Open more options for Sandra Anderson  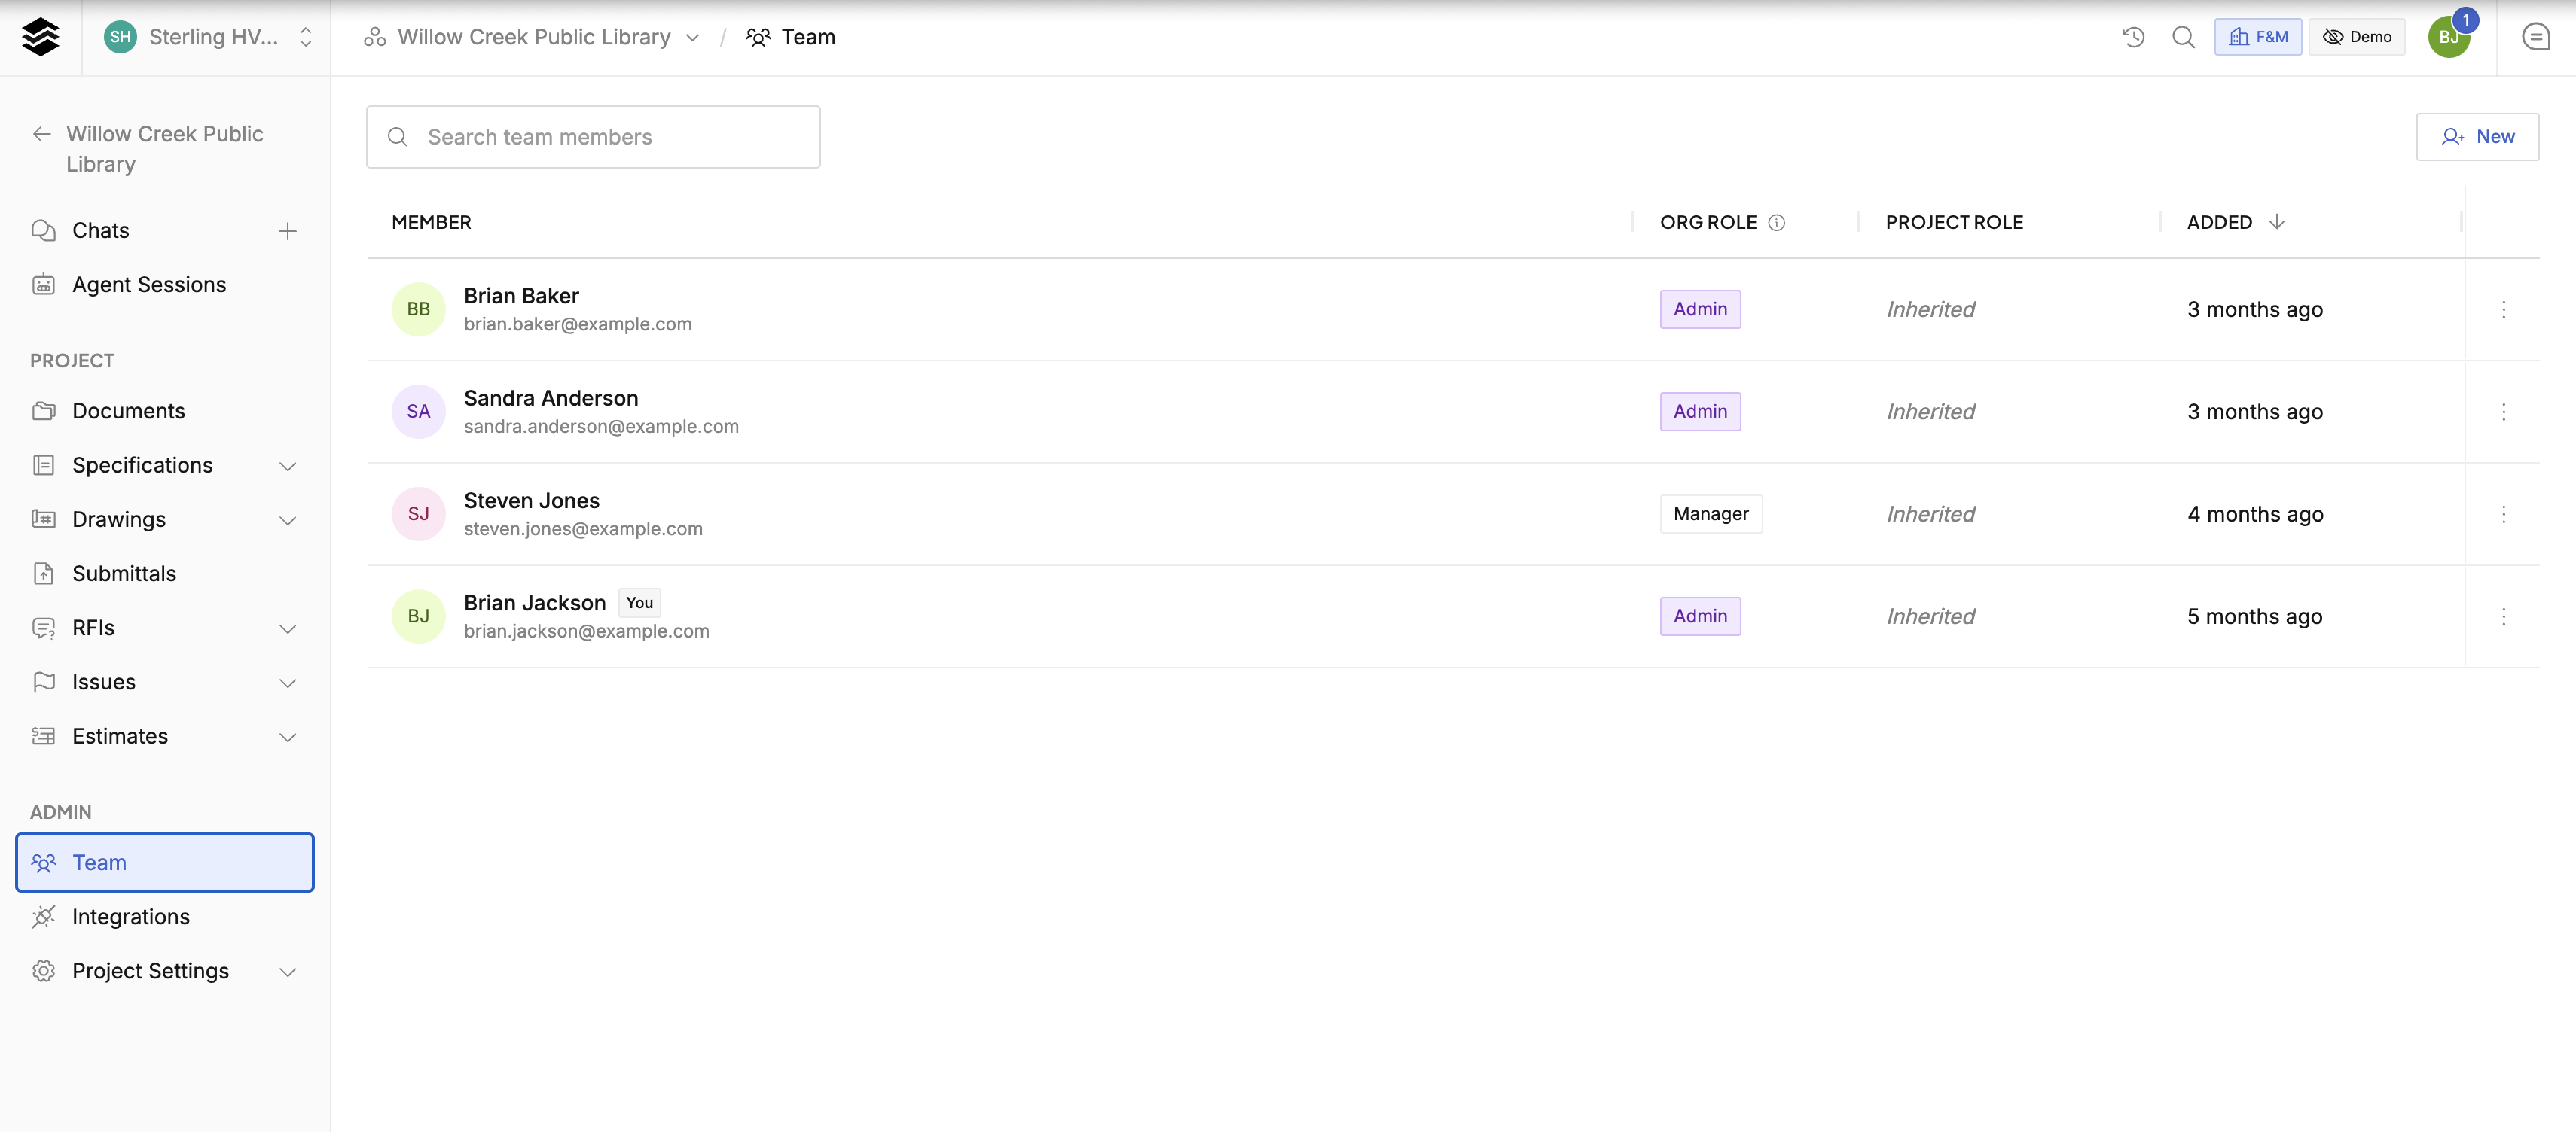(x=2503, y=412)
